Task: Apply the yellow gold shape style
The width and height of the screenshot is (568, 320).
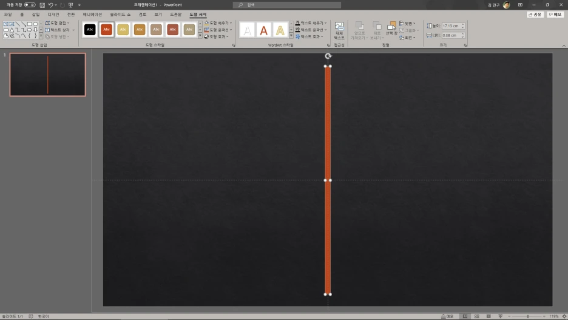Action: tap(123, 29)
